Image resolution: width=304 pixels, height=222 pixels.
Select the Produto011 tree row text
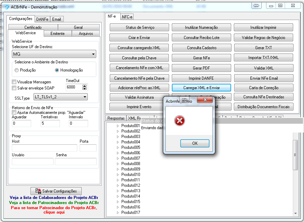pos(131,180)
